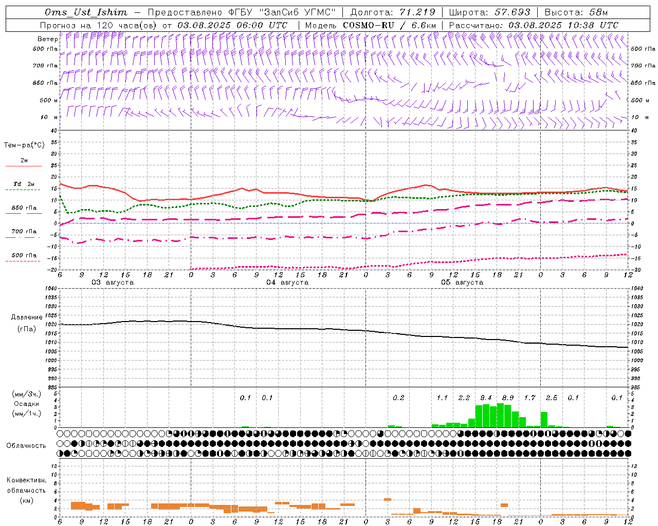Image resolution: width=658 pixels, height=526 pixels.
Task: Click the forecast header Прогноз на 120 часа(ов)
Action: pos(99,25)
